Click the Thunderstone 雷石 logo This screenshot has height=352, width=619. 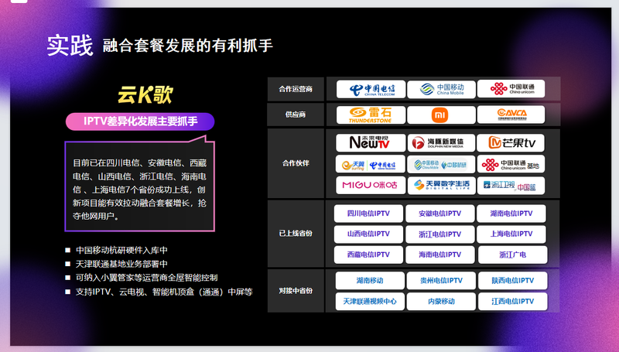pos(370,115)
